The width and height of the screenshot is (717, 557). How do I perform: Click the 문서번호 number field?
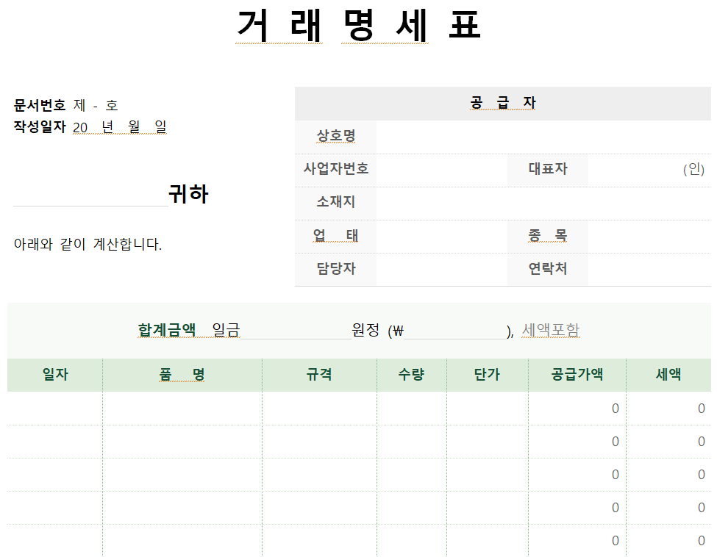pyautogui.click(x=96, y=104)
